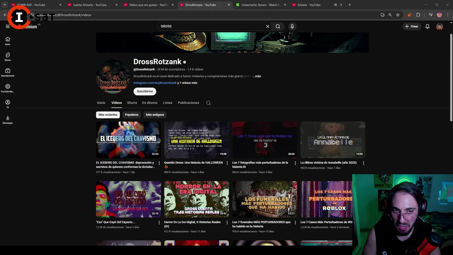Switch to the Shorts channel tab
The width and height of the screenshot is (453, 255).
[x=132, y=103]
